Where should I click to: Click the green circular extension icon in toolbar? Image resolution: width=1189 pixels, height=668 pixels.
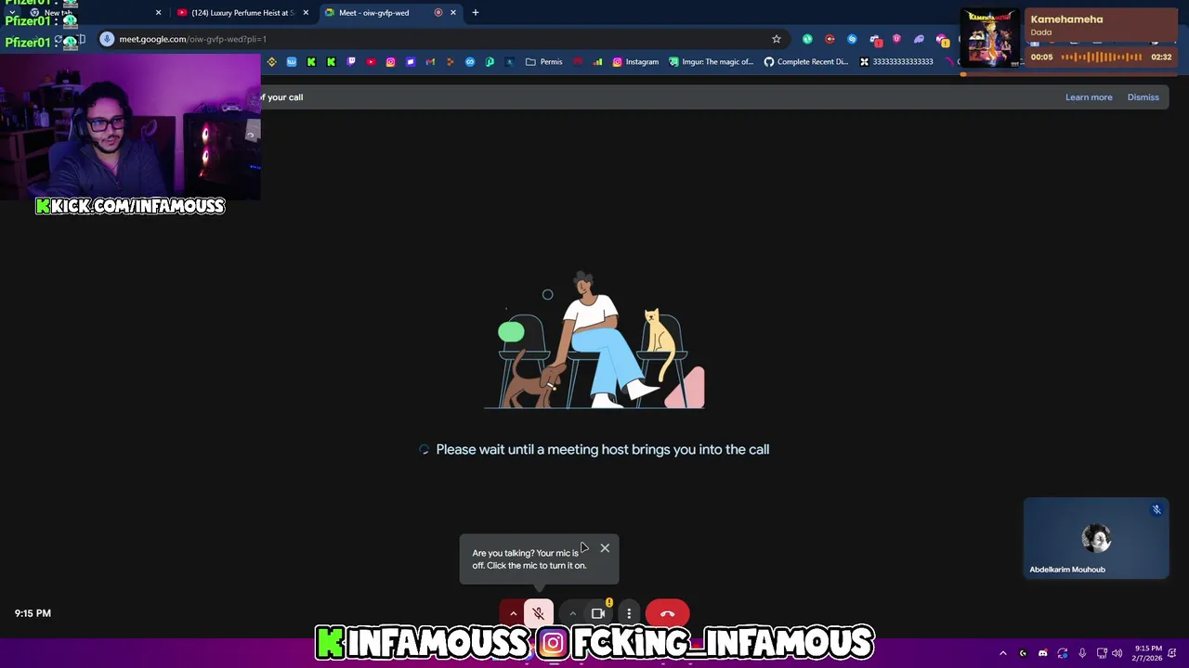point(807,39)
